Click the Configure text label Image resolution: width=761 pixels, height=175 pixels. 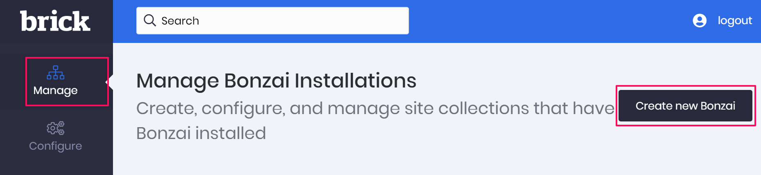(x=56, y=146)
